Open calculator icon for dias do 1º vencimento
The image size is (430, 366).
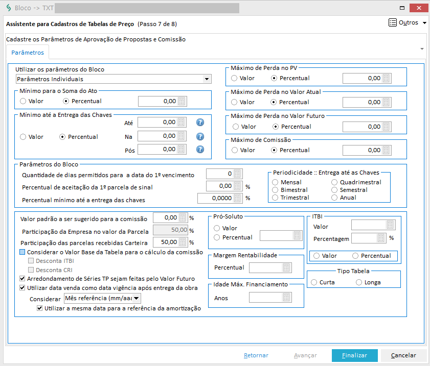click(x=237, y=174)
